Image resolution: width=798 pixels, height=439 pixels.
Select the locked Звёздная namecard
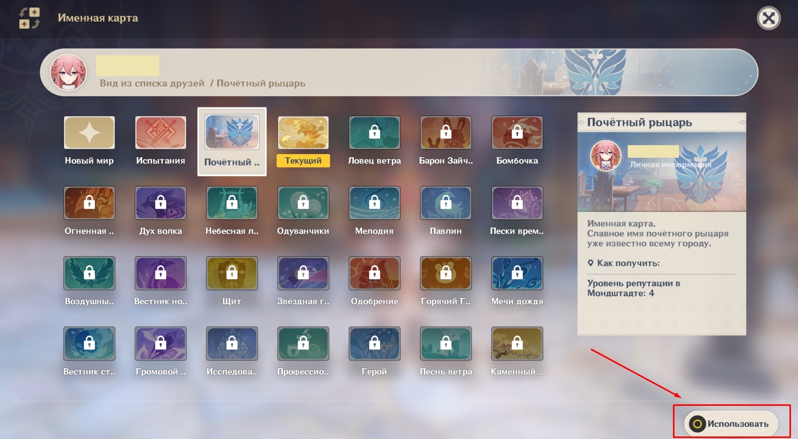[303, 273]
